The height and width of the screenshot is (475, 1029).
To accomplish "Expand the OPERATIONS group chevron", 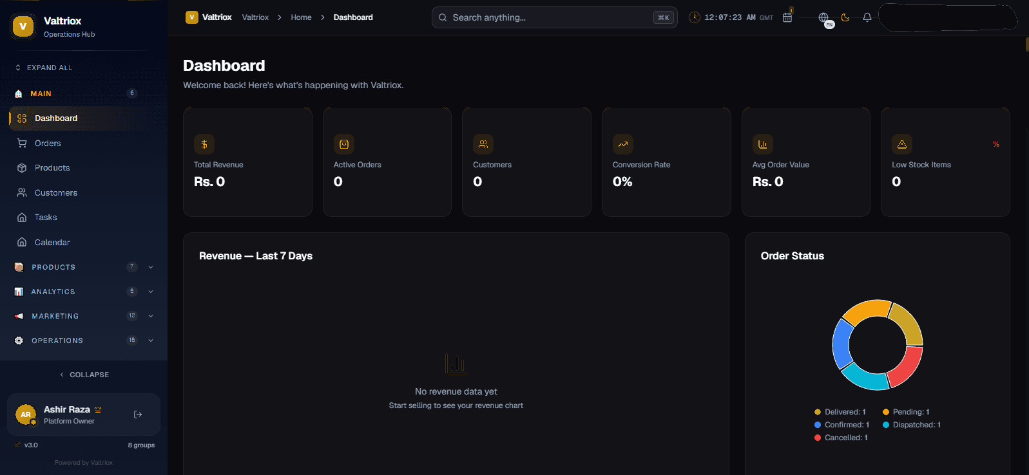I will click(151, 340).
